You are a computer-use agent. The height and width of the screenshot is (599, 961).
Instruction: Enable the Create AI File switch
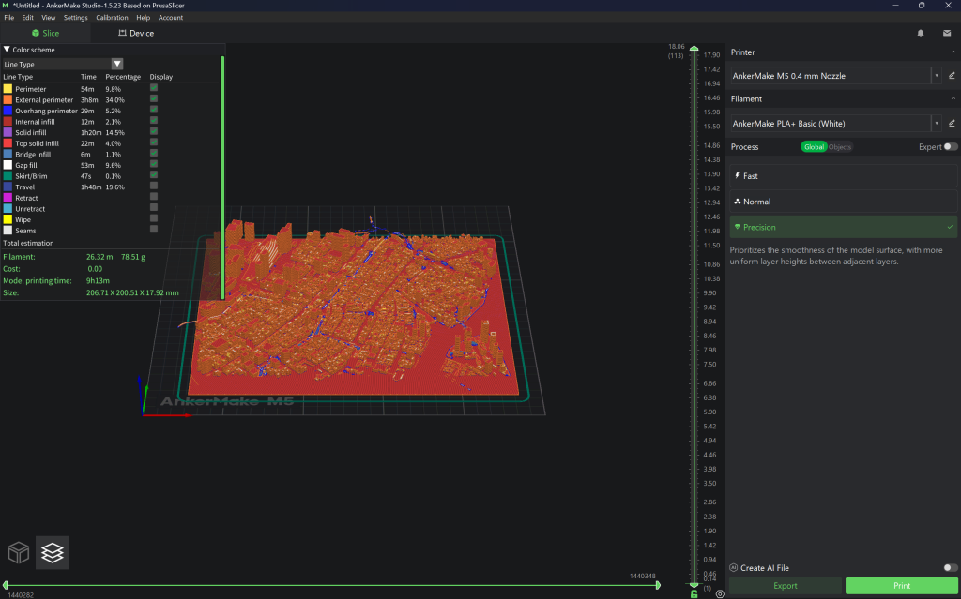click(x=951, y=567)
